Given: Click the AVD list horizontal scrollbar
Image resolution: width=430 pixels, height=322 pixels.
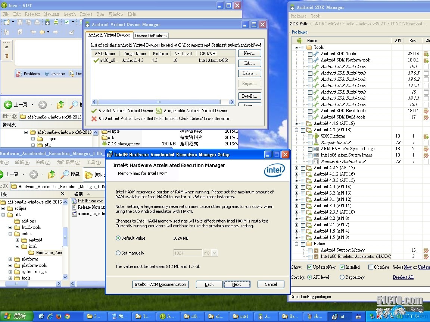Looking at the screenshot, I should 163,102.
